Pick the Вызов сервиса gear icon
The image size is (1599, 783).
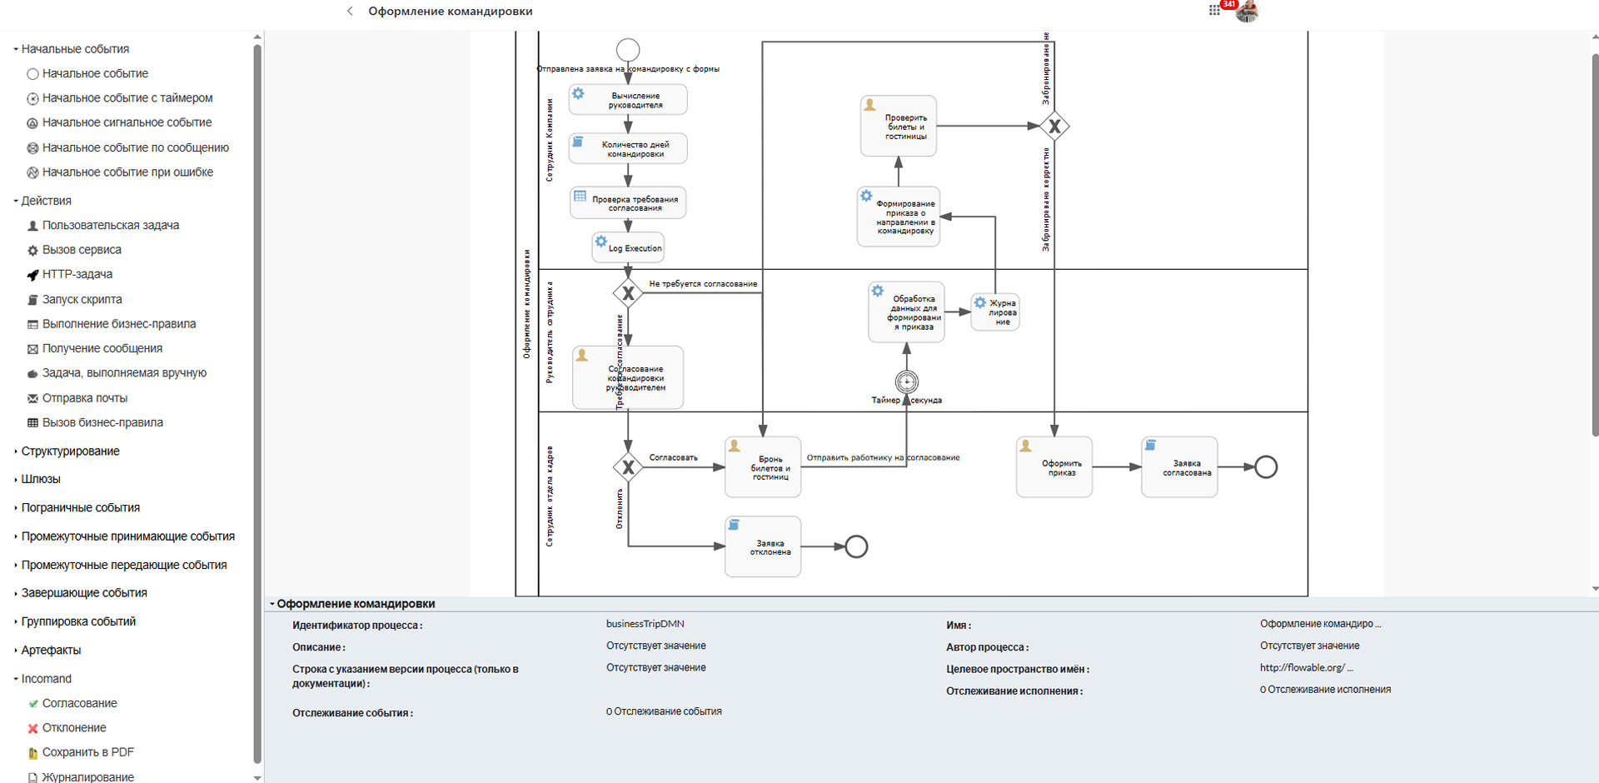click(x=32, y=250)
